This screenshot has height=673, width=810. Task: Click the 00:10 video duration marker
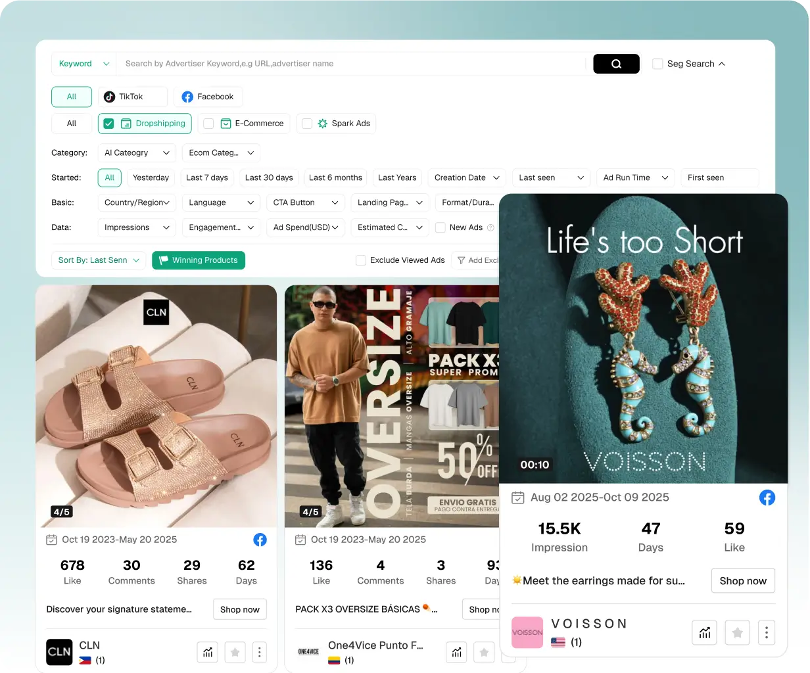tap(535, 464)
